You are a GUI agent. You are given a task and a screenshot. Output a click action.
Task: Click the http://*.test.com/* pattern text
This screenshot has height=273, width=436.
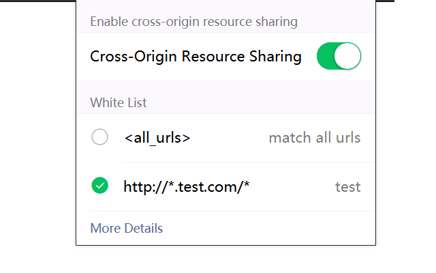(187, 186)
